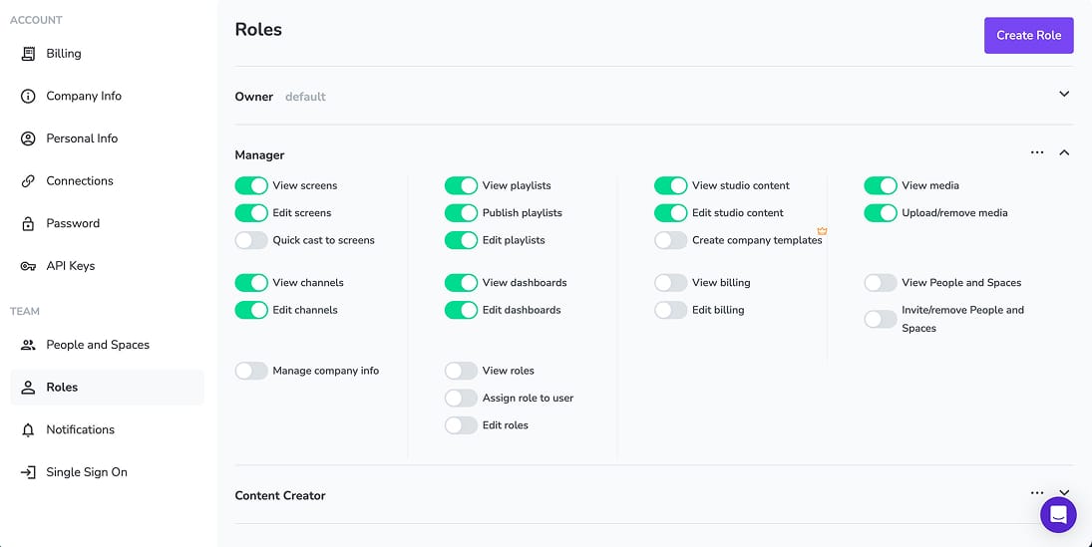
Task: Open the Manager role three-dot menu
Action: coord(1037,152)
